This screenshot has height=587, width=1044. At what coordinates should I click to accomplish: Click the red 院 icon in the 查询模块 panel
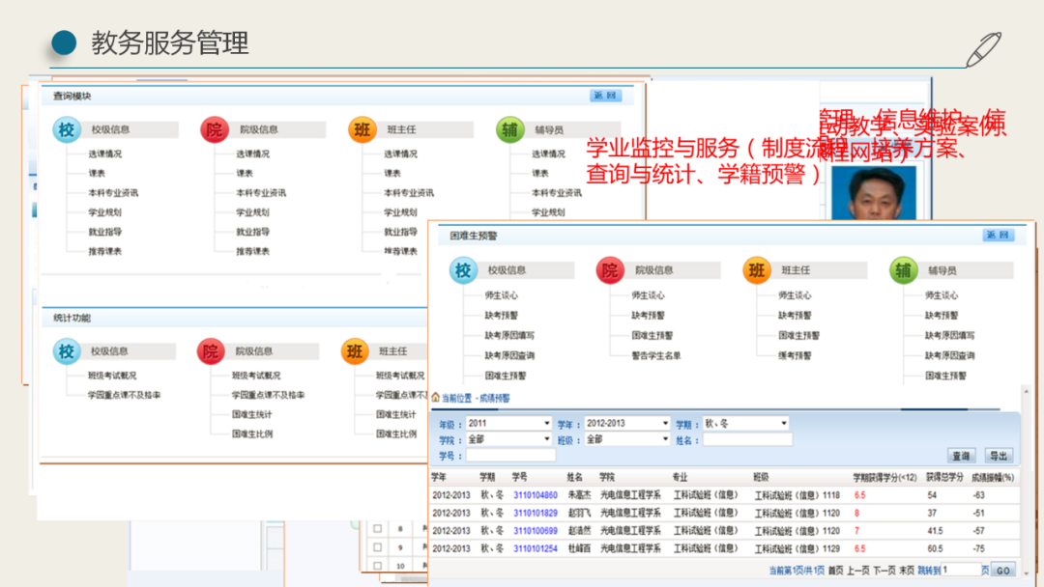click(x=215, y=129)
